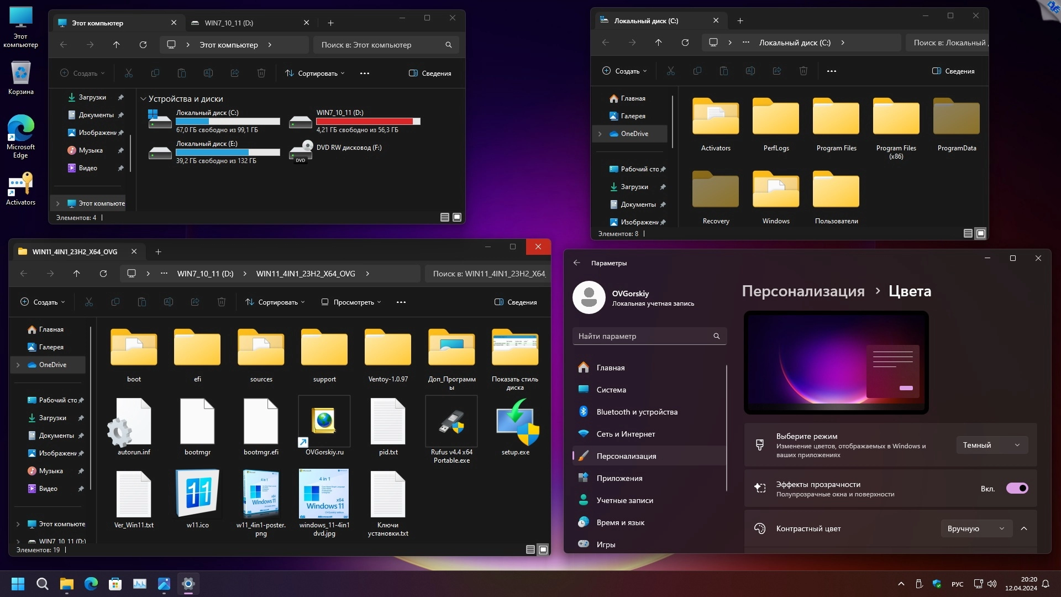The height and width of the screenshot is (597, 1061).
Task: Open Microsoft Store from taskbar
Action: (x=115, y=584)
